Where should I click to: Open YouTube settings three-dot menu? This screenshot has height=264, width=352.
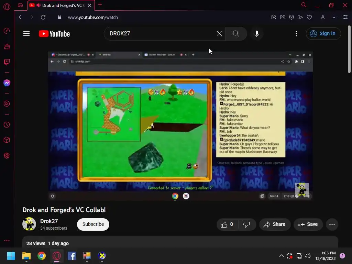296,34
